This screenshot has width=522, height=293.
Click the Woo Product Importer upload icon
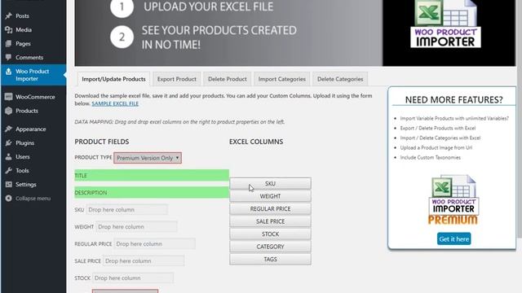click(x=9, y=72)
